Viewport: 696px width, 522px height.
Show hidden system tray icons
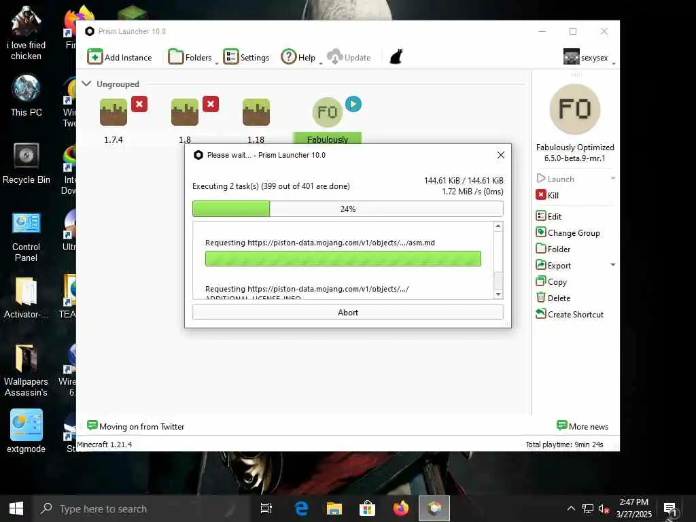point(571,508)
